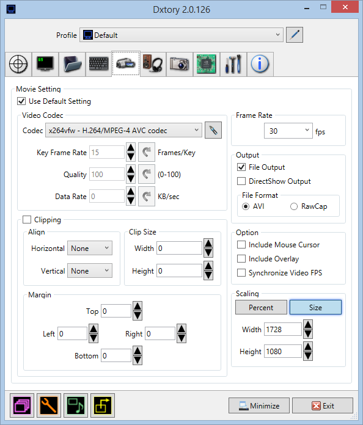
Task: Increase Right margin with up arrow
Action: click(182, 329)
